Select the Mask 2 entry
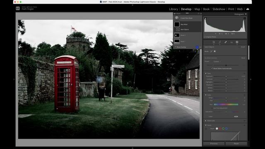This screenshot has width=265, height=149. tap(188, 35)
